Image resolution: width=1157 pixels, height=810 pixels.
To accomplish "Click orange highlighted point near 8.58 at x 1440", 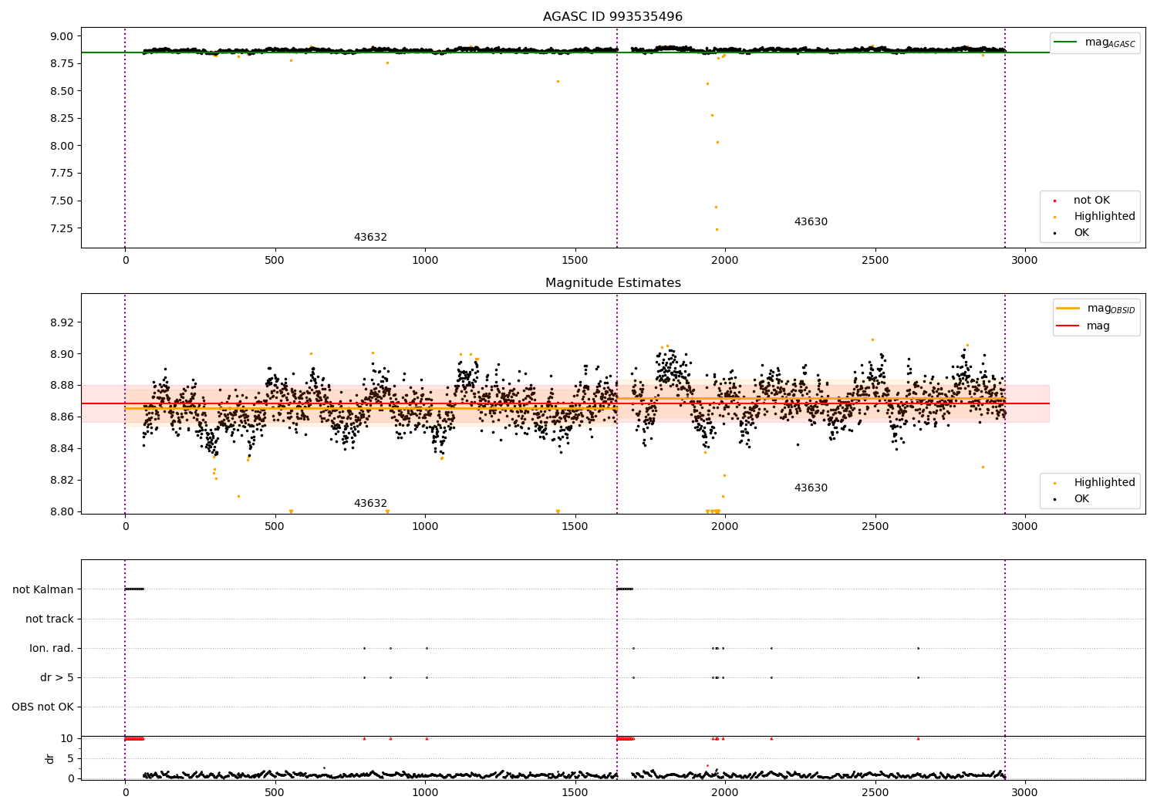I will [x=558, y=81].
